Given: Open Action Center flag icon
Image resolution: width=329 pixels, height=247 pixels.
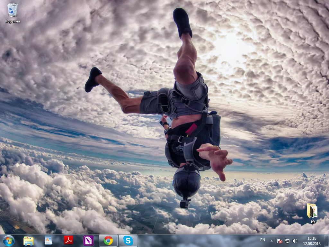Looking at the screenshot, I should click(279, 241).
